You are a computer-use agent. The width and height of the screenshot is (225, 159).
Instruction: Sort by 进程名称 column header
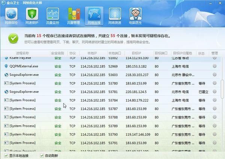22,53
